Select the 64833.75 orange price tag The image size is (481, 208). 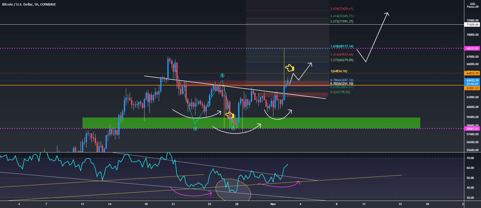click(473, 73)
